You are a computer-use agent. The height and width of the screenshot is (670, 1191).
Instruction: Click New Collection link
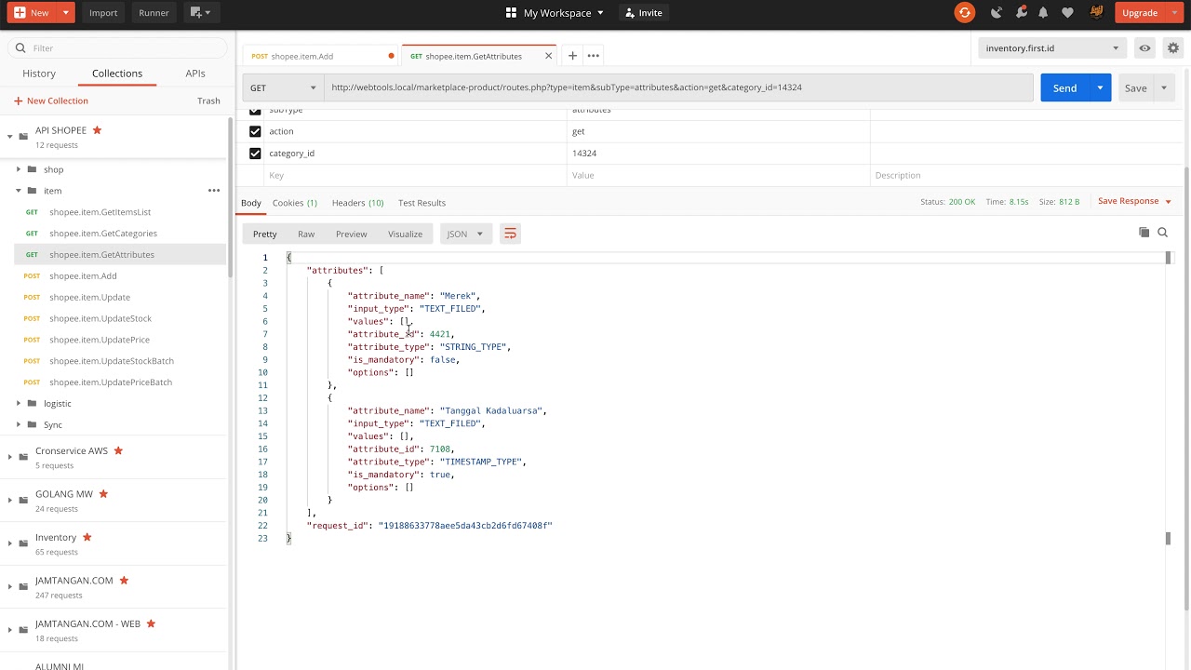[51, 100]
